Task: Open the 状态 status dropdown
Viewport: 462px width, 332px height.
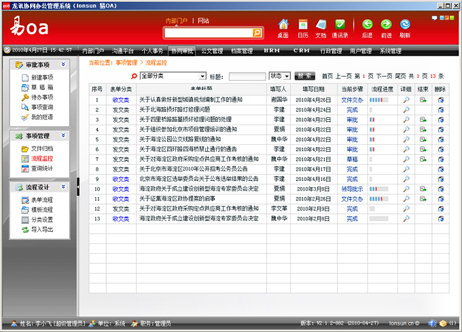Action: pyautogui.click(x=280, y=76)
